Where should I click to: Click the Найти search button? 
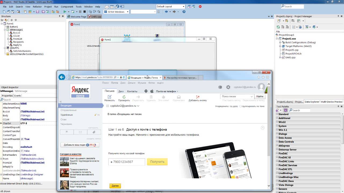(260, 96)
